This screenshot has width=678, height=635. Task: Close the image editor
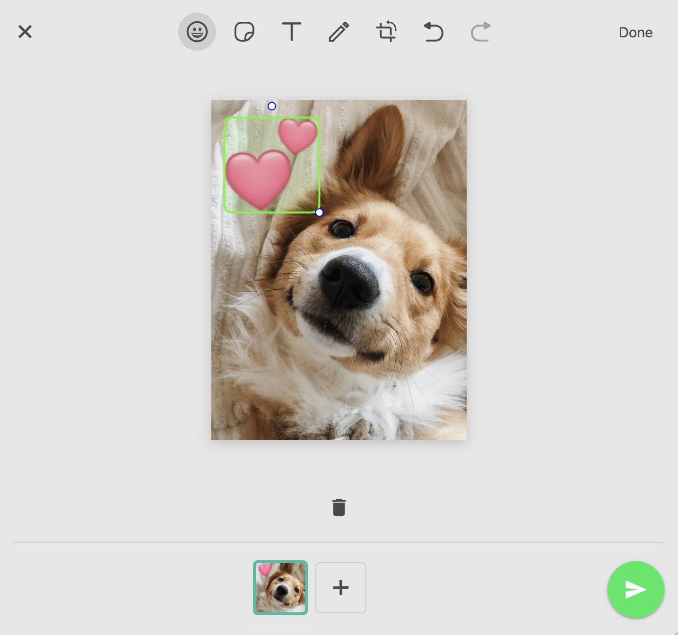[x=25, y=32]
